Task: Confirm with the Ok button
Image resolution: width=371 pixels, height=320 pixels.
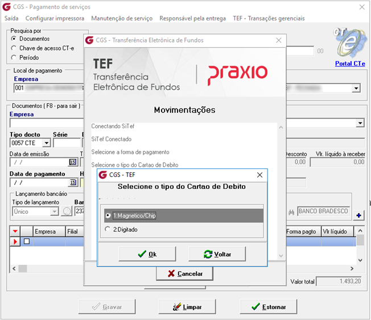Action: pyautogui.click(x=147, y=254)
